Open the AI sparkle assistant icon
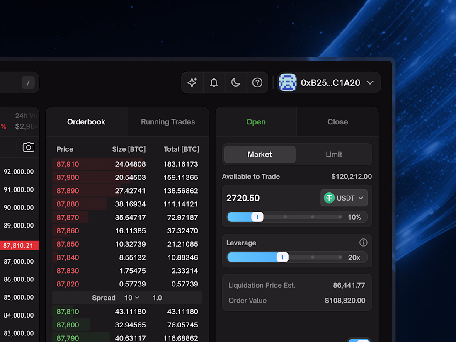The width and height of the screenshot is (456, 342). [192, 82]
